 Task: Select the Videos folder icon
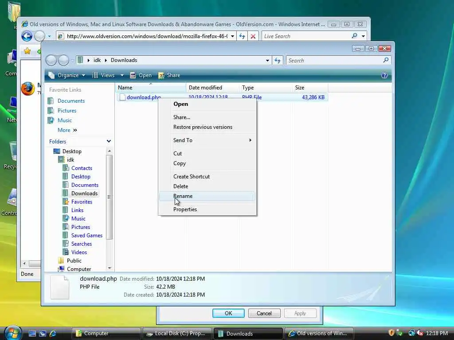(66, 252)
